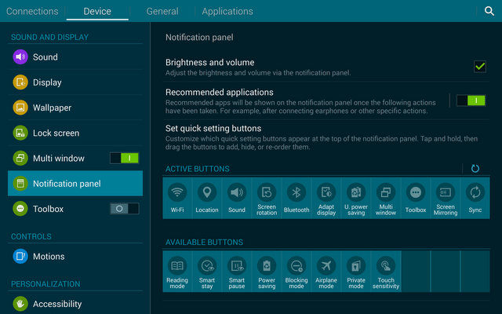Open search with the magnifier icon
This screenshot has width=502, height=314.
coord(489,11)
